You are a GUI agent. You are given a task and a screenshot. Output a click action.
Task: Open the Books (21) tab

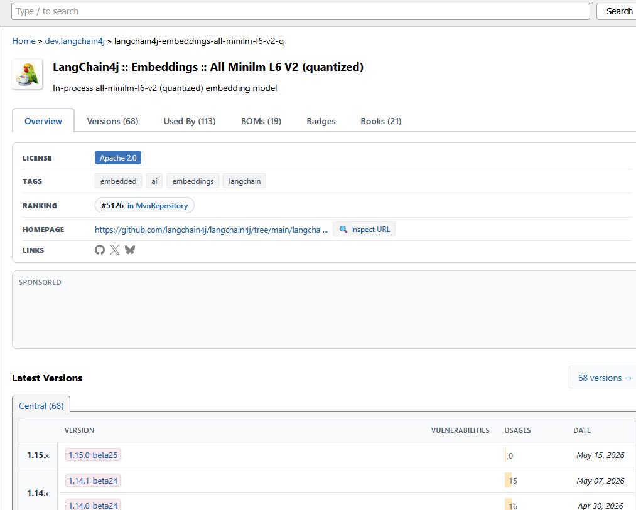click(381, 121)
